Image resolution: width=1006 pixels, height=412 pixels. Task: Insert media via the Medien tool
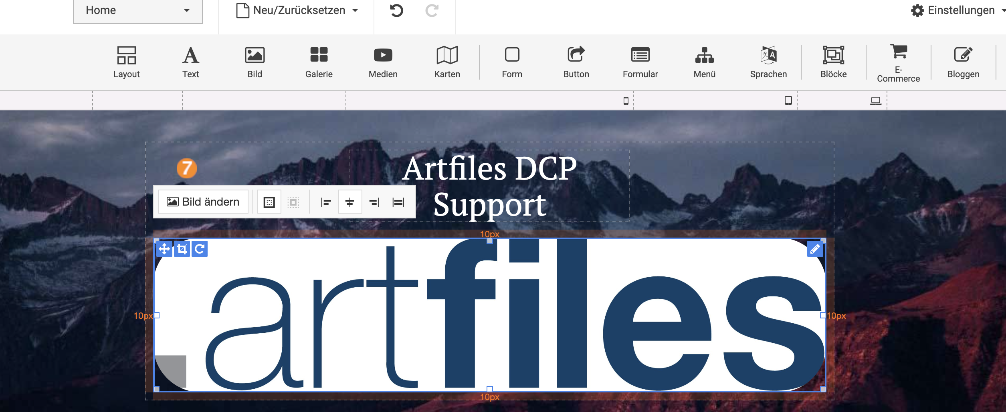[383, 62]
